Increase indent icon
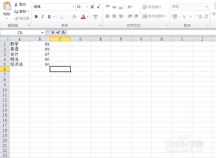The width and height of the screenshot is (216, 158). click(x=136, y=16)
